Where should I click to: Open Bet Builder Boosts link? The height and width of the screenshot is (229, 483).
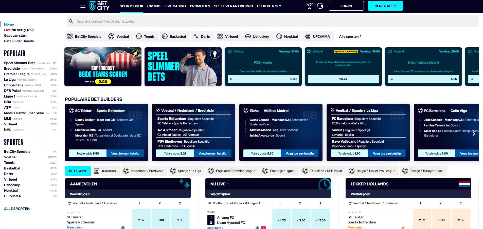19,41
